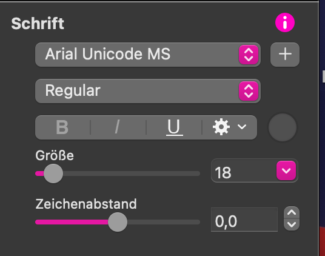325x256 pixels.
Task: Toggle bold formatting with the B button
Action: 62,127
